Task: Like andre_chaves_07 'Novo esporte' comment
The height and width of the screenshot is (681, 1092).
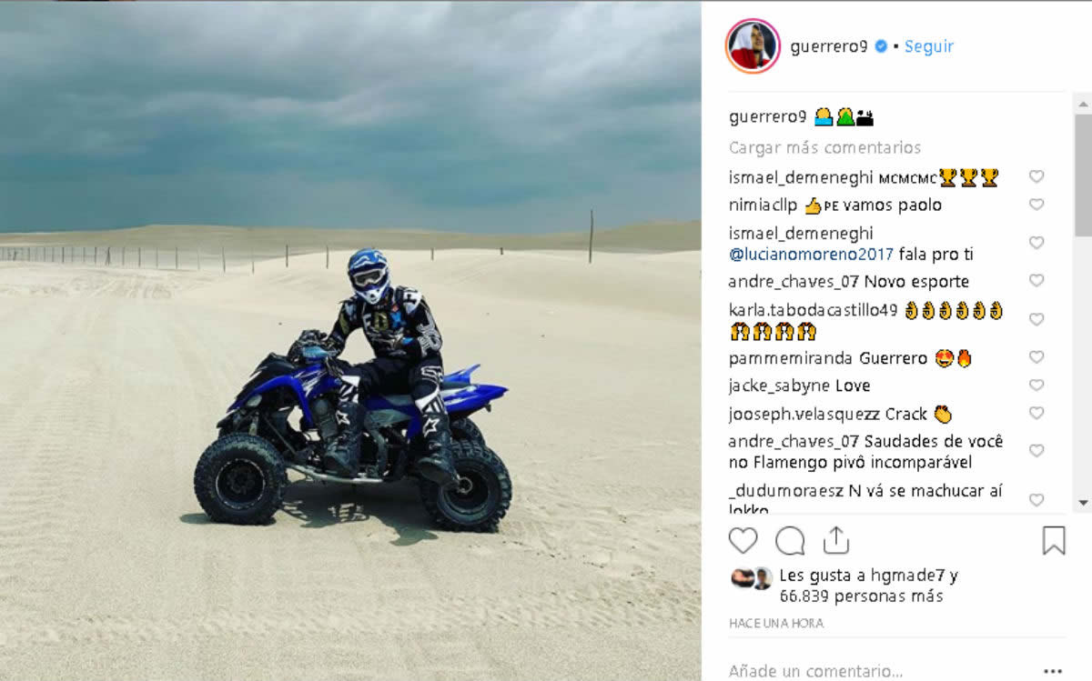Action: (1036, 281)
